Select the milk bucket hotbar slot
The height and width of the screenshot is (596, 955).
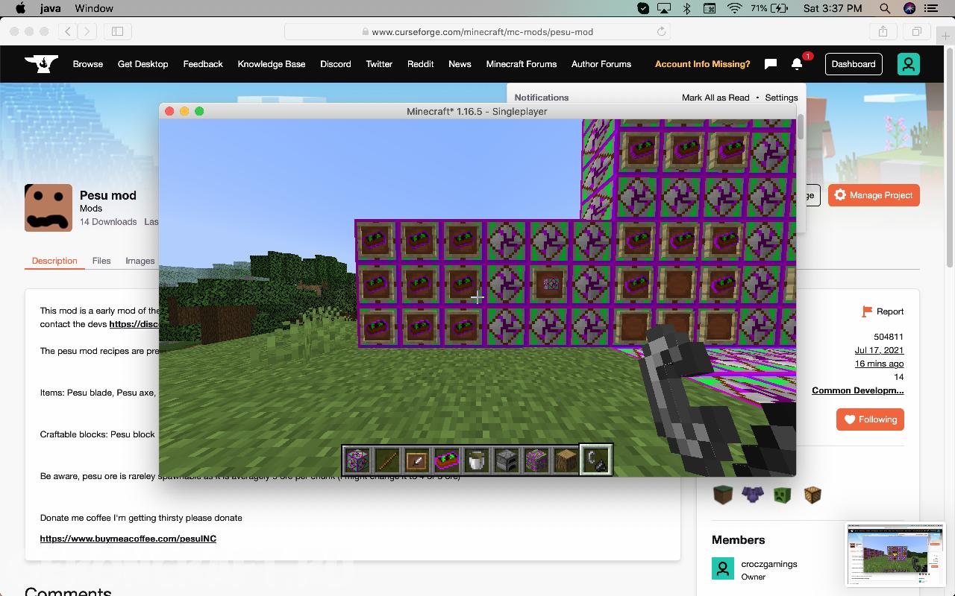(x=477, y=460)
